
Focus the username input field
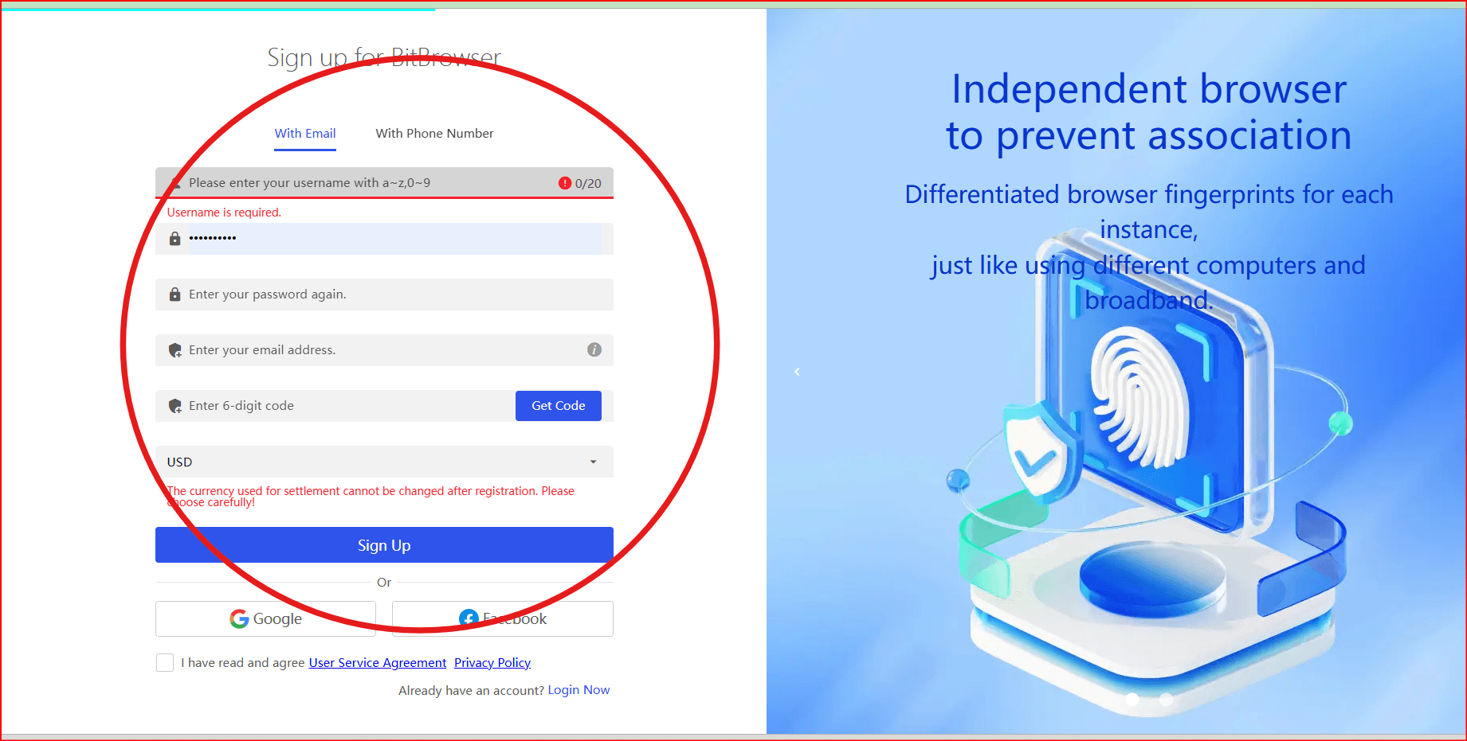point(384,183)
